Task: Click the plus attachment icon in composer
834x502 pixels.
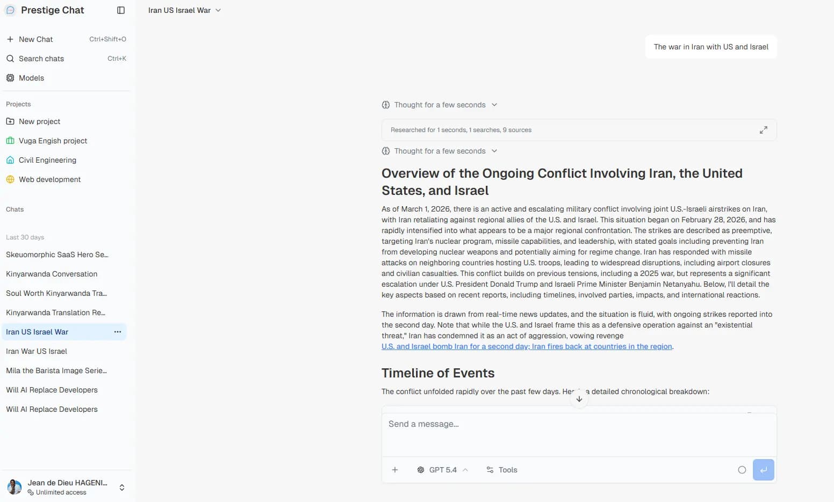Action: click(395, 470)
